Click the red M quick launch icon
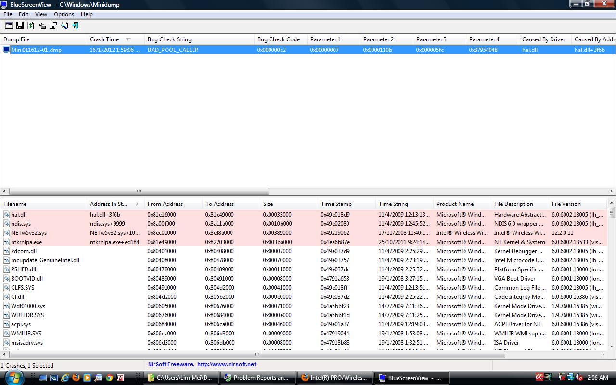616x385 pixels. click(120, 378)
